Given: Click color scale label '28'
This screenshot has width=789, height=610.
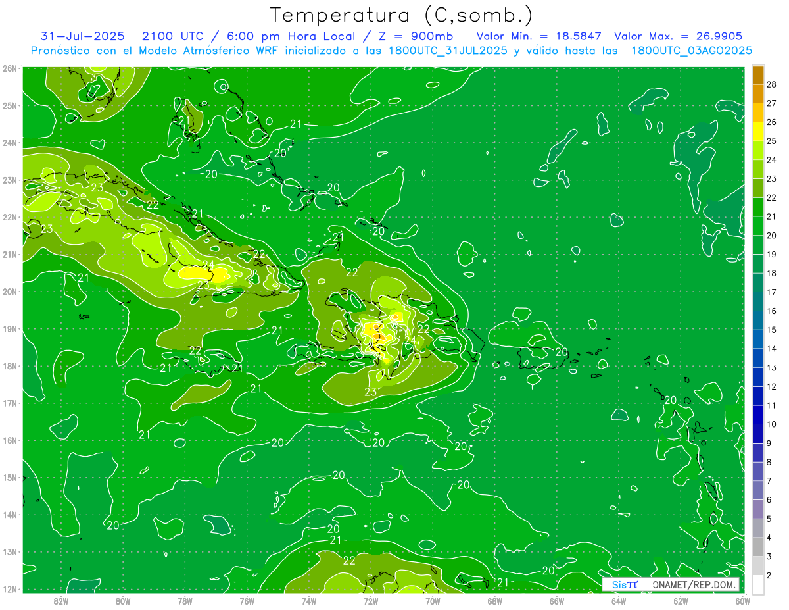Looking at the screenshot, I should 771,84.
